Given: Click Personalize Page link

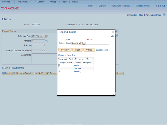Looking at the screenshot, I should [x=153, y=15].
